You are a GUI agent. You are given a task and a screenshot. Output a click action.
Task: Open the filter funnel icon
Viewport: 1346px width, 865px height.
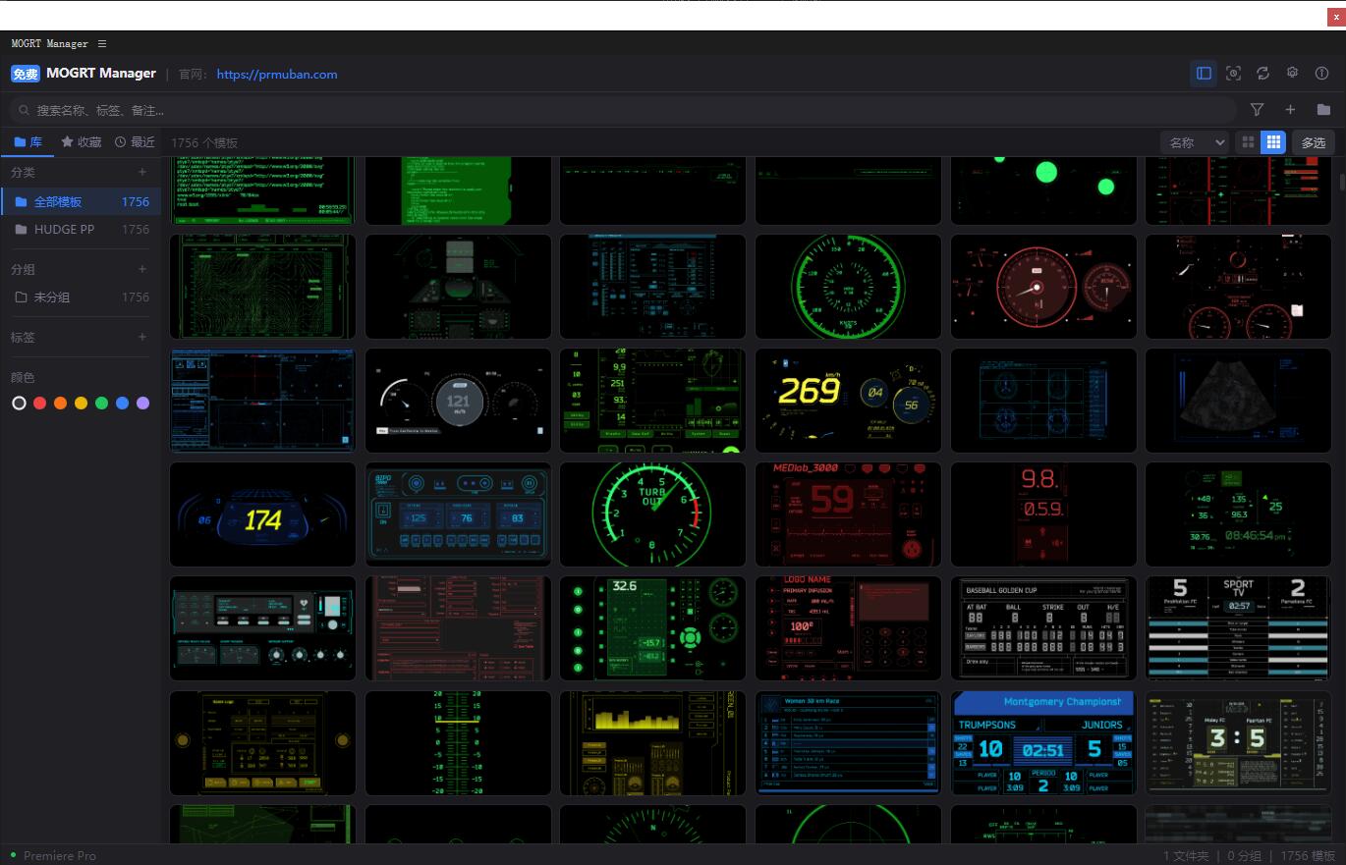click(1258, 110)
